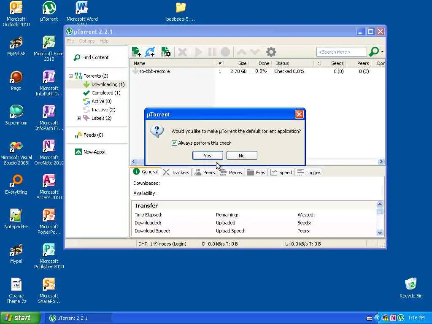Click the question mark dialog icon
The height and width of the screenshot is (324, 432).
pyautogui.click(x=157, y=131)
